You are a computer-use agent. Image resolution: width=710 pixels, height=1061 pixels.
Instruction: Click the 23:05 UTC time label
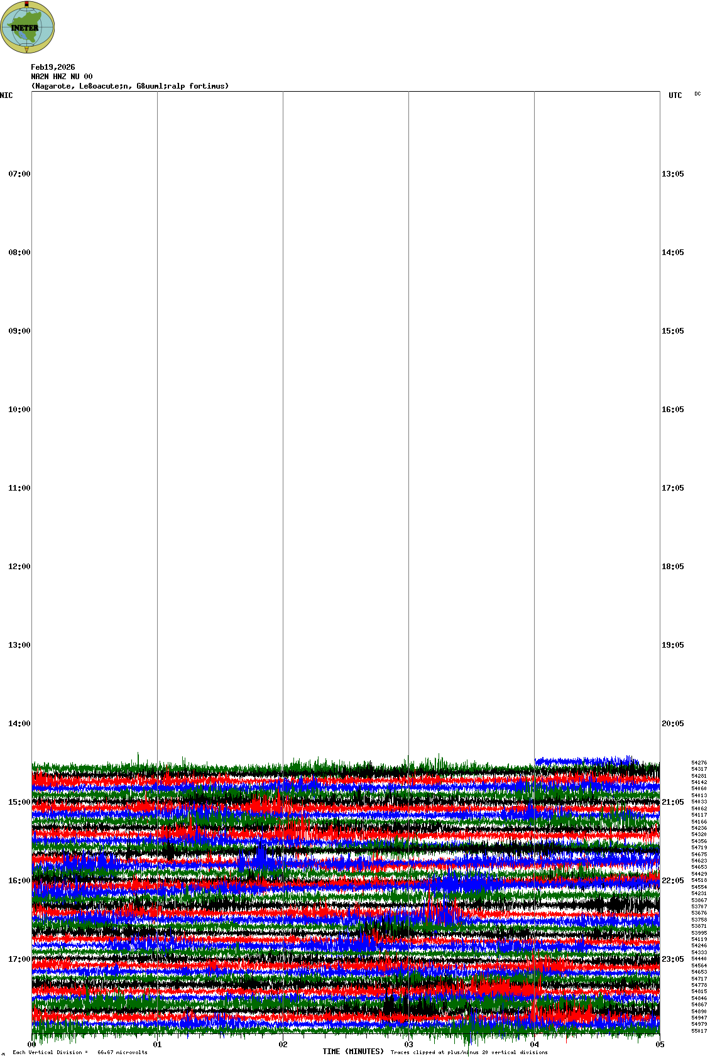point(672,959)
